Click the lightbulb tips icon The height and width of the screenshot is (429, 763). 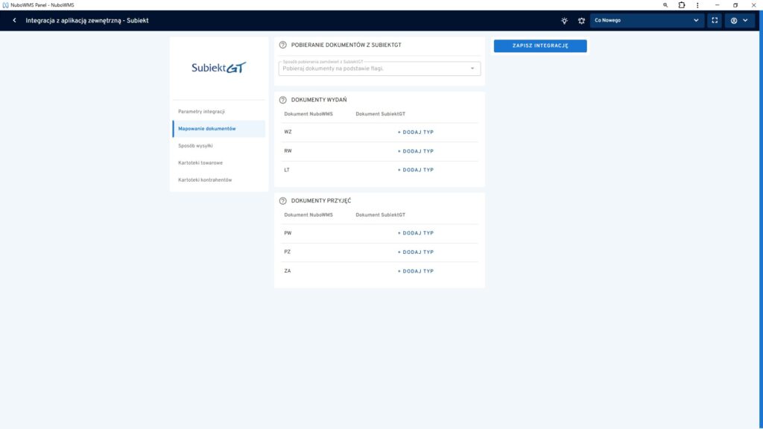(564, 21)
